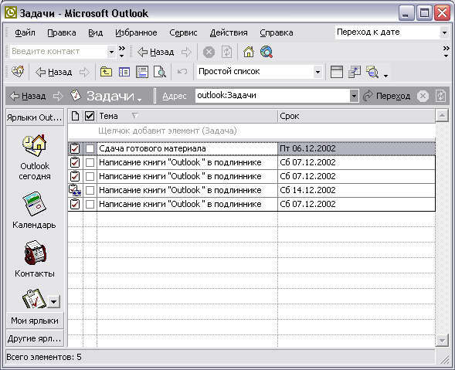The width and height of the screenshot is (455, 370).
Task: Click the "Переход" go button
Action: pyautogui.click(x=386, y=96)
